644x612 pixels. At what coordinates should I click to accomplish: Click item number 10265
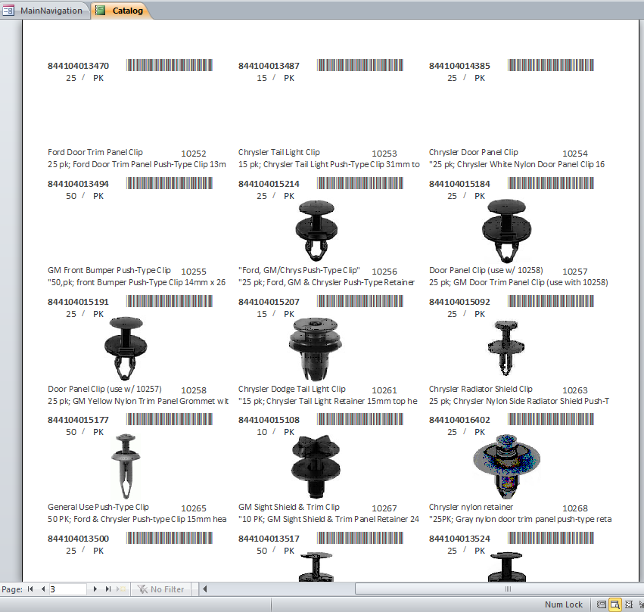[194, 508]
